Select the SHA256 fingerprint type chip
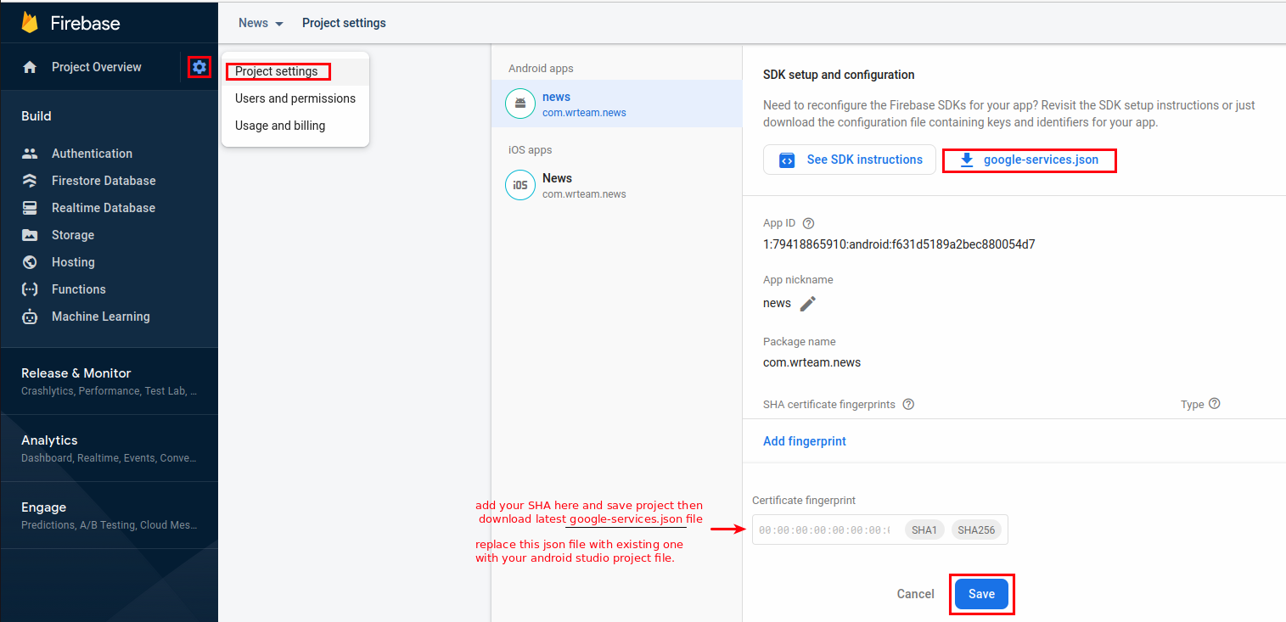 click(975, 530)
